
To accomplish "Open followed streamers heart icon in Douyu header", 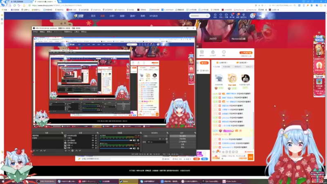I will 221,16.
